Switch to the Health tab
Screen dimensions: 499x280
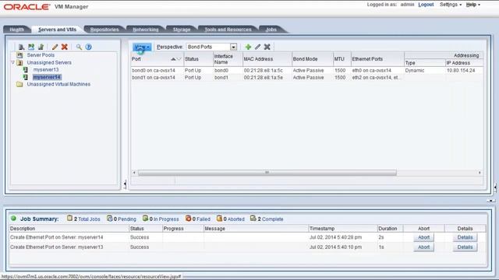point(17,30)
